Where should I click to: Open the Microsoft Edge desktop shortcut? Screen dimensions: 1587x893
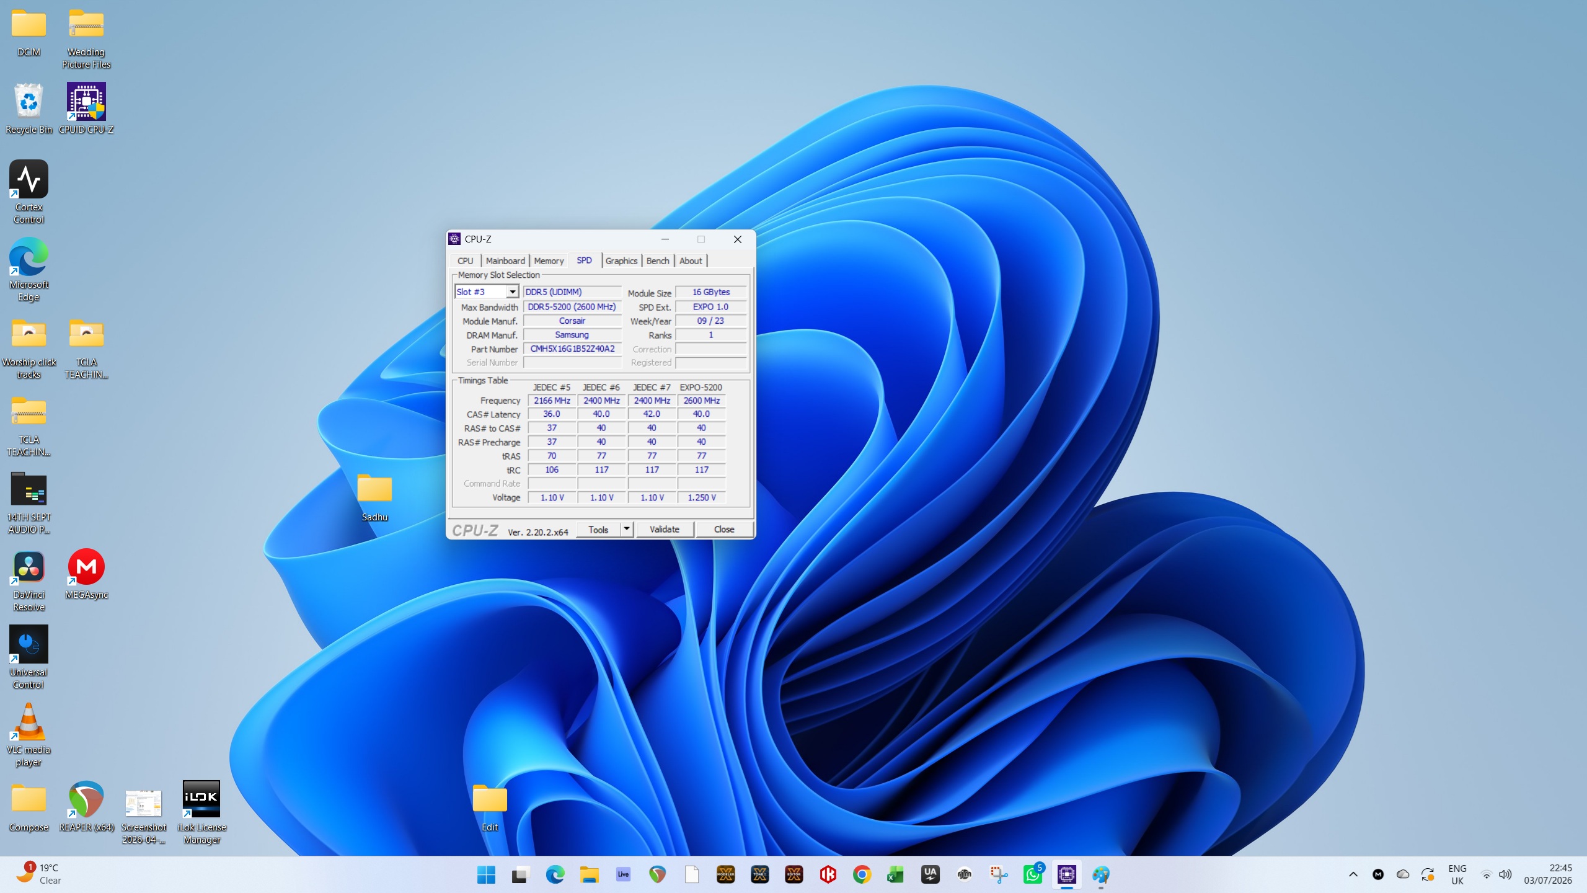click(29, 270)
